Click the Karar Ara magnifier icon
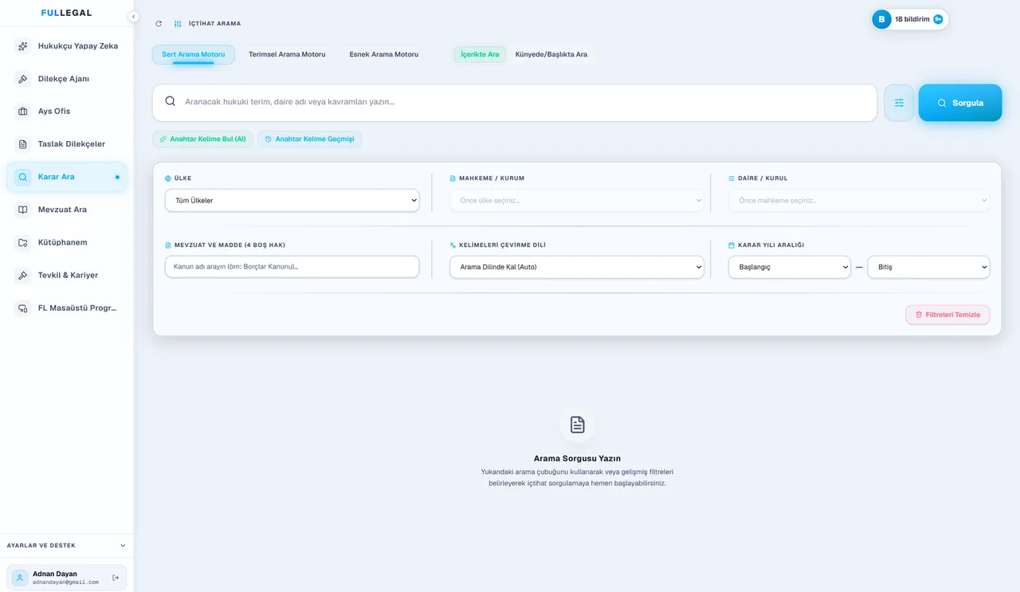 click(23, 177)
